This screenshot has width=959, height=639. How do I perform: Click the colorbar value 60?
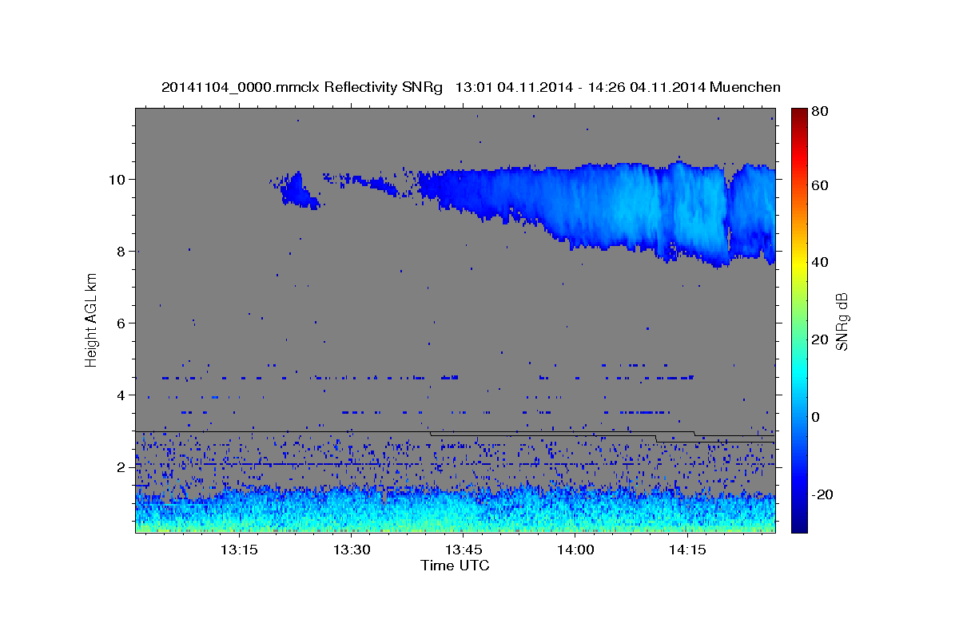(822, 185)
